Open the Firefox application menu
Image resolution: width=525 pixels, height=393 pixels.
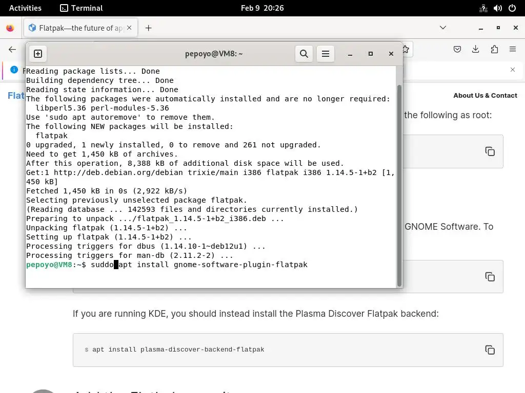tap(513, 50)
